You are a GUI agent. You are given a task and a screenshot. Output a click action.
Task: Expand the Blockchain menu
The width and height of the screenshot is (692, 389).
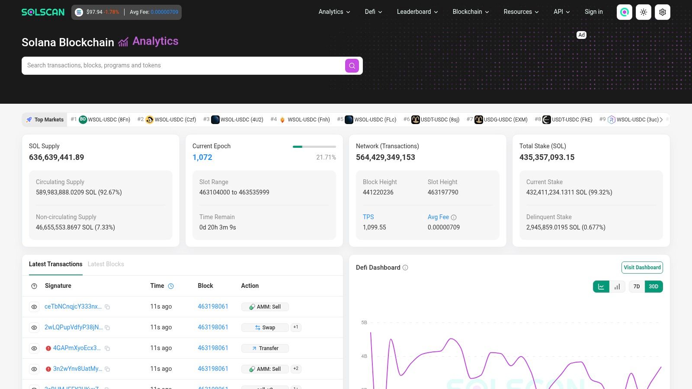point(471,12)
